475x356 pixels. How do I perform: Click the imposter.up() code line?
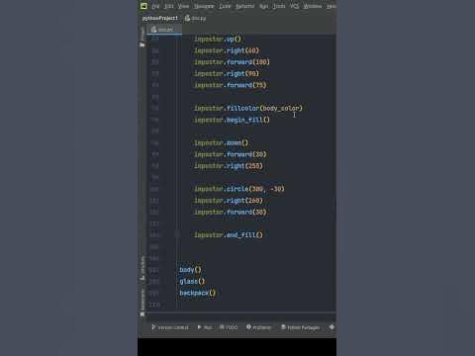click(218, 39)
